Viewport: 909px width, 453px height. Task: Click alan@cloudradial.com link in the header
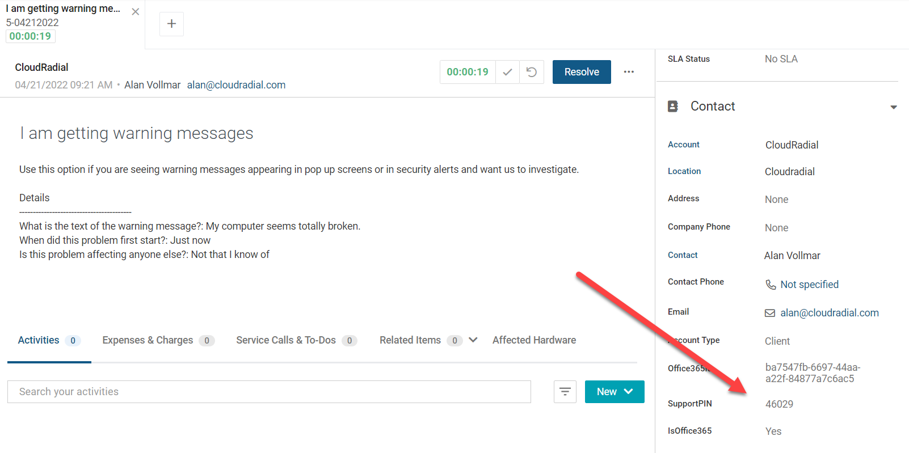[236, 85]
